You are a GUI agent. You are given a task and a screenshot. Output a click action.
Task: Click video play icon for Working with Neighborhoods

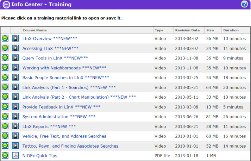coord(15,68)
